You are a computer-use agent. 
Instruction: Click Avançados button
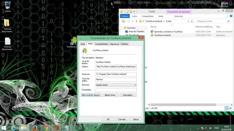[x=128, y=95]
